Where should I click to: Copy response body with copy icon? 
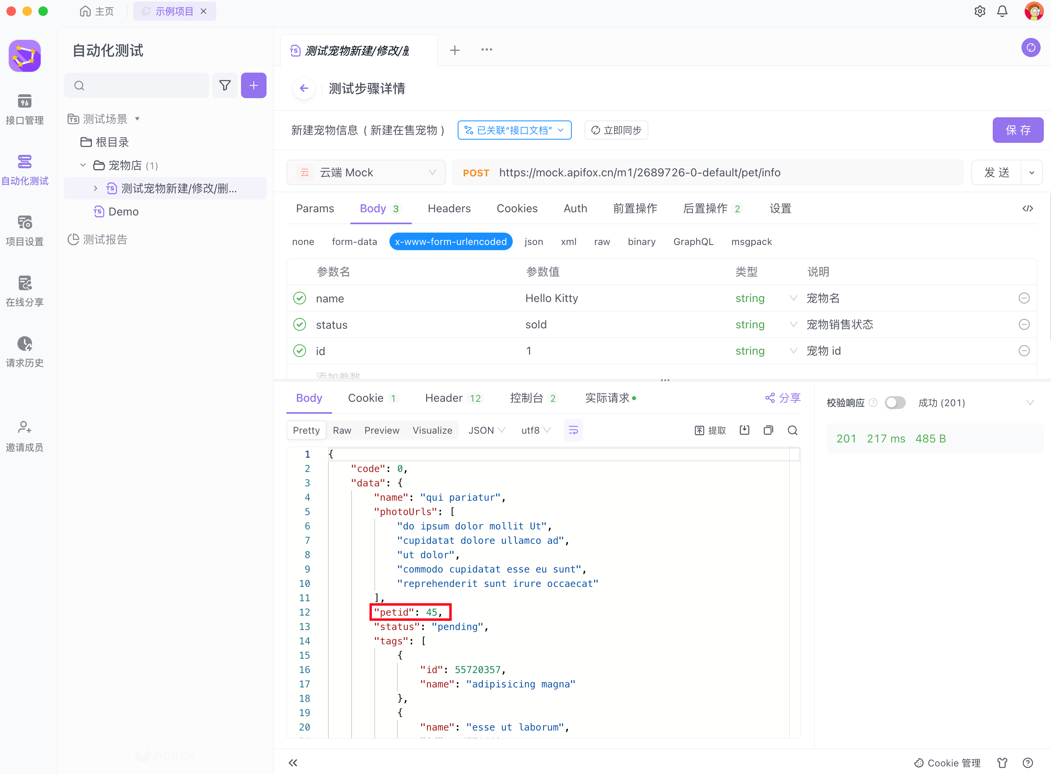(768, 430)
